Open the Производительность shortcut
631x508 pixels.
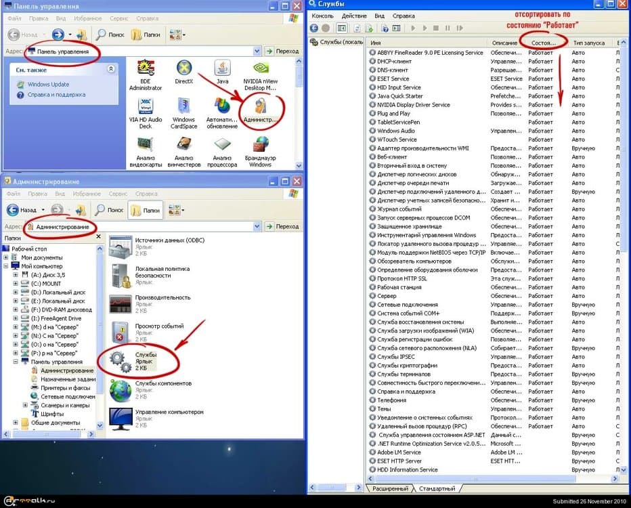point(121,301)
